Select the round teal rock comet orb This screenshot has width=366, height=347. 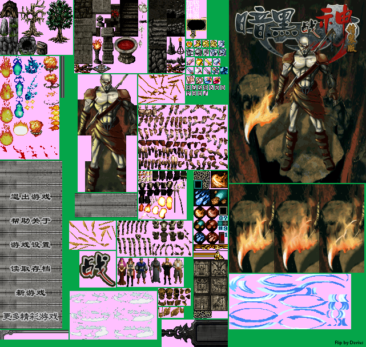(x=200, y=225)
